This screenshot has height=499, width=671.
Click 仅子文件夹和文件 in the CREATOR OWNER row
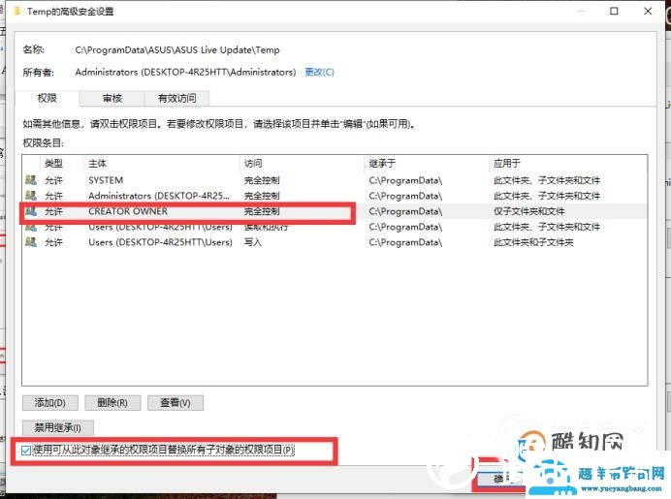pos(528,211)
